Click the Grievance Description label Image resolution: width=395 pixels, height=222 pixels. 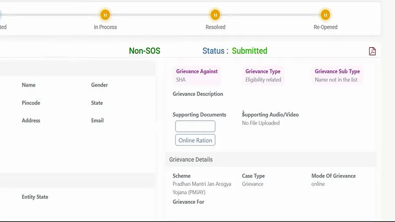(198, 94)
